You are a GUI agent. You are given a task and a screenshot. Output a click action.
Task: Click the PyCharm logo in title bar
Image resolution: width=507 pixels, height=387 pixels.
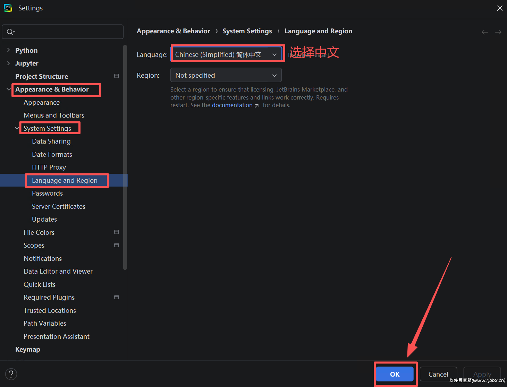click(8, 8)
